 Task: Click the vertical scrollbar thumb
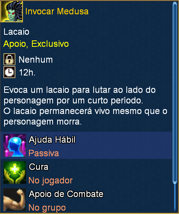pyautogui.click(x=175, y=93)
